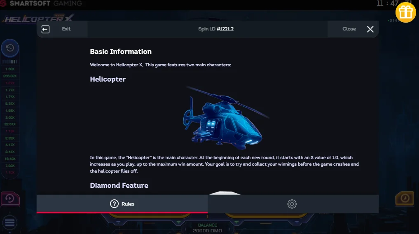Open the yellow gift box bonus icon
The height and width of the screenshot is (234, 419).
(x=406, y=12)
